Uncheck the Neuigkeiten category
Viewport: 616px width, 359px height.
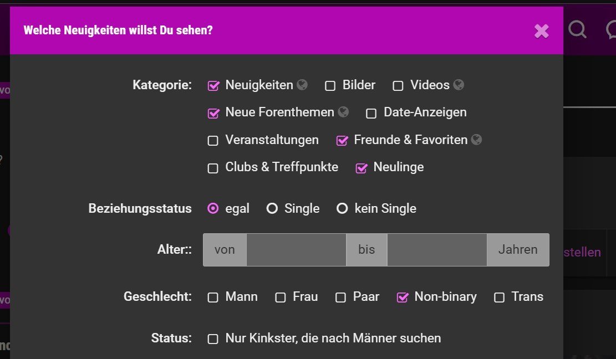coord(213,85)
